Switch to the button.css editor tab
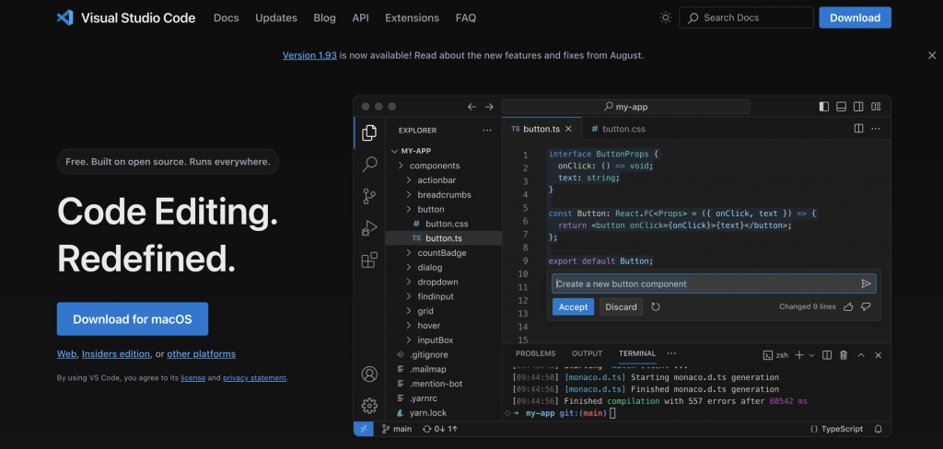The width and height of the screenshot is (943, 449). pyautogui.click(x=618, y=129)
